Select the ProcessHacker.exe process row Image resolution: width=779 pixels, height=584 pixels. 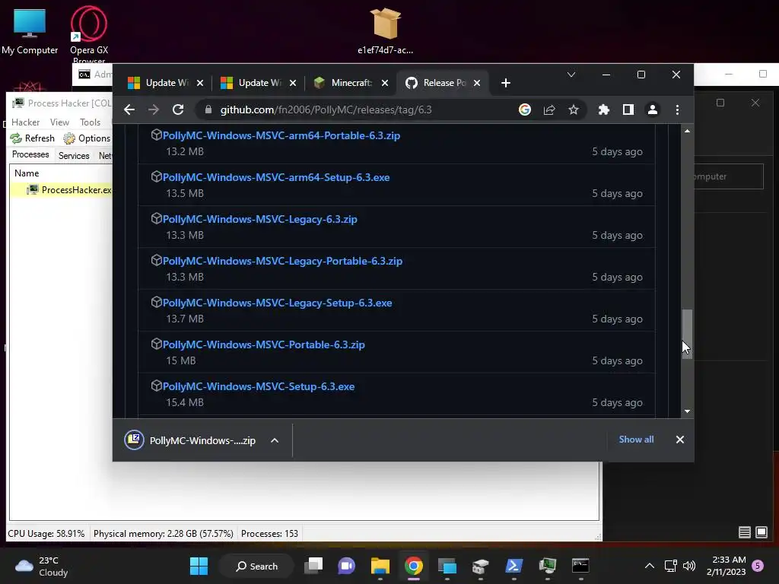tap(61, 189)
